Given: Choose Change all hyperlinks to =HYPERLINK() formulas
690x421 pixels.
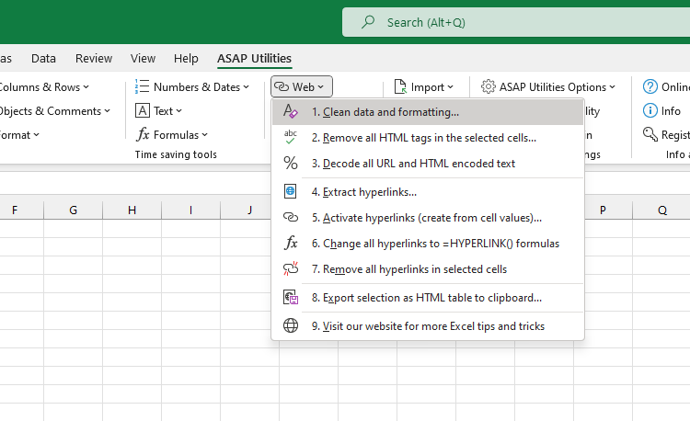Looking at the screenshot, I should pos(427,244).
